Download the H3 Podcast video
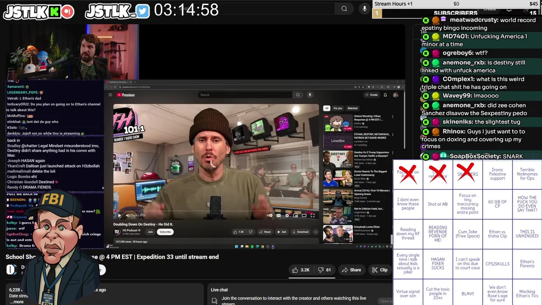The image size is (542, 305). [300, 232]
